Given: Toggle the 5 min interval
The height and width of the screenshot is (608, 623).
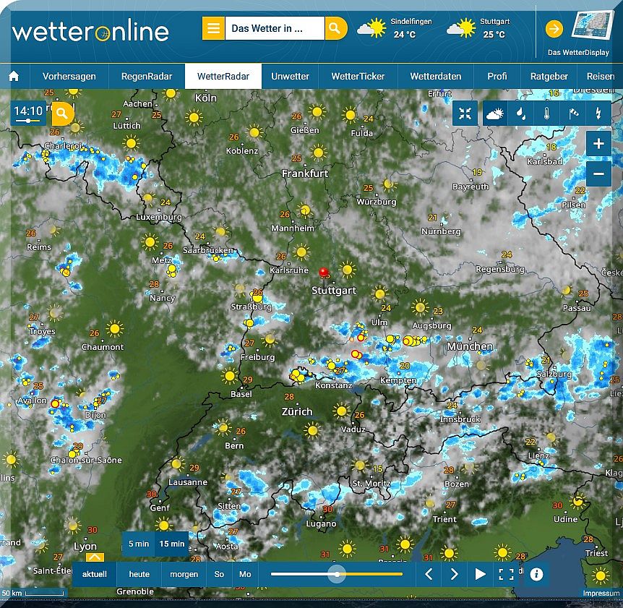Looking at the screenshot, I should [x=139, y=544].
